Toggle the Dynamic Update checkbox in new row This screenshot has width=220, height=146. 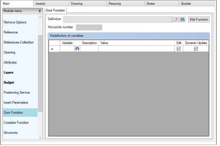coord(196,48)
